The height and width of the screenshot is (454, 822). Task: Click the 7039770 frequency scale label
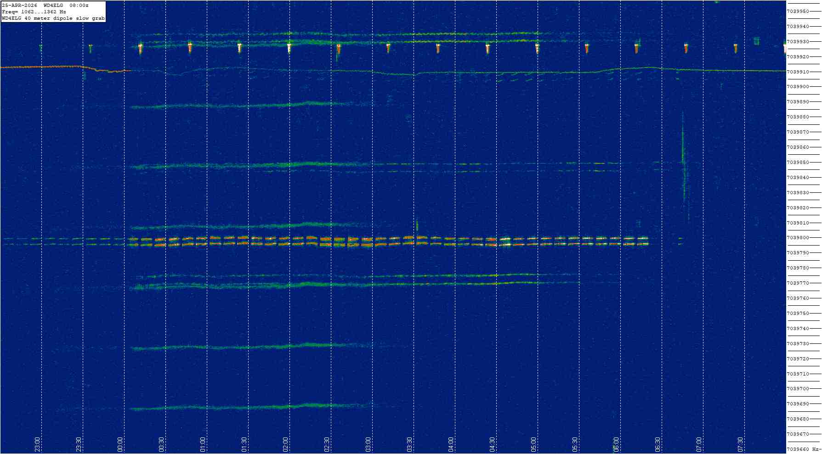point(798,283)
